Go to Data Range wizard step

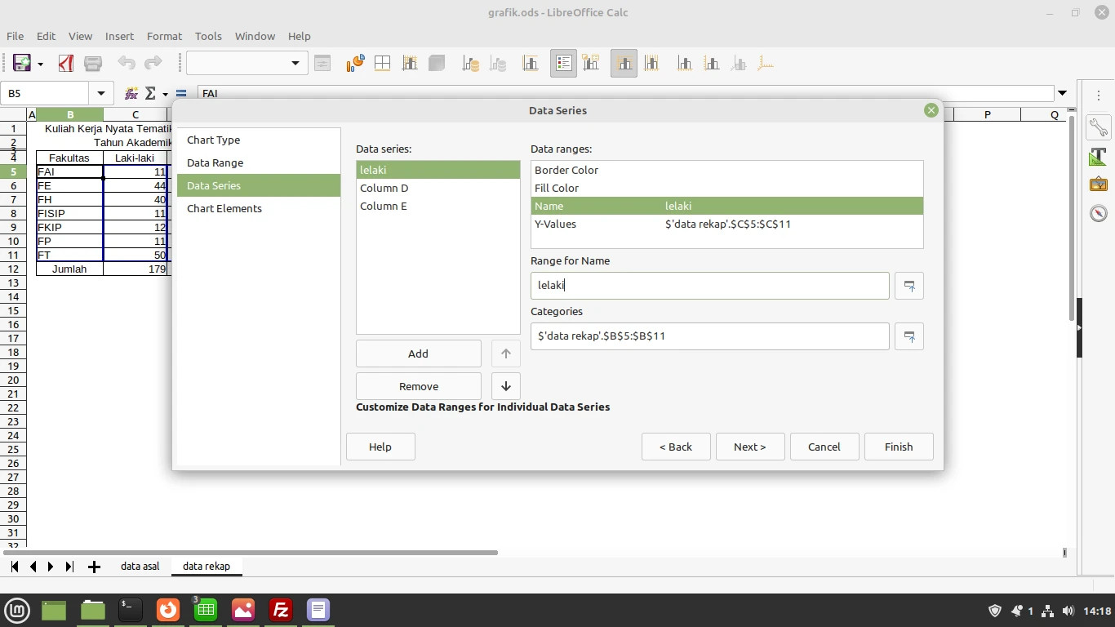click(258, 162)
